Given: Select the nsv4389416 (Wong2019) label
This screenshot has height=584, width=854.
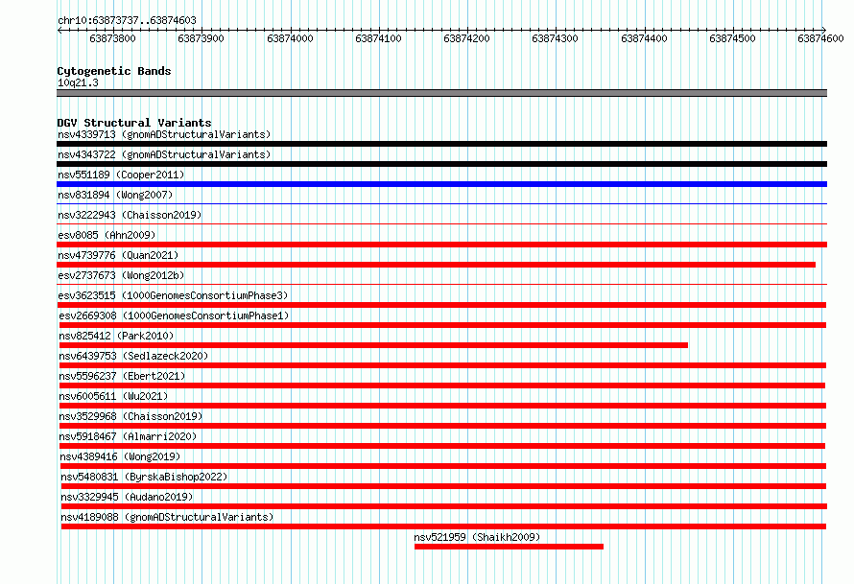Looking at the screenshot, I should [120, 456].
